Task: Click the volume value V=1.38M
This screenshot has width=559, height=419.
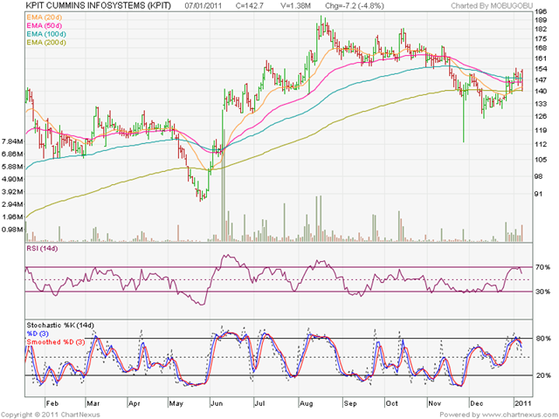Action: point(295,6)
